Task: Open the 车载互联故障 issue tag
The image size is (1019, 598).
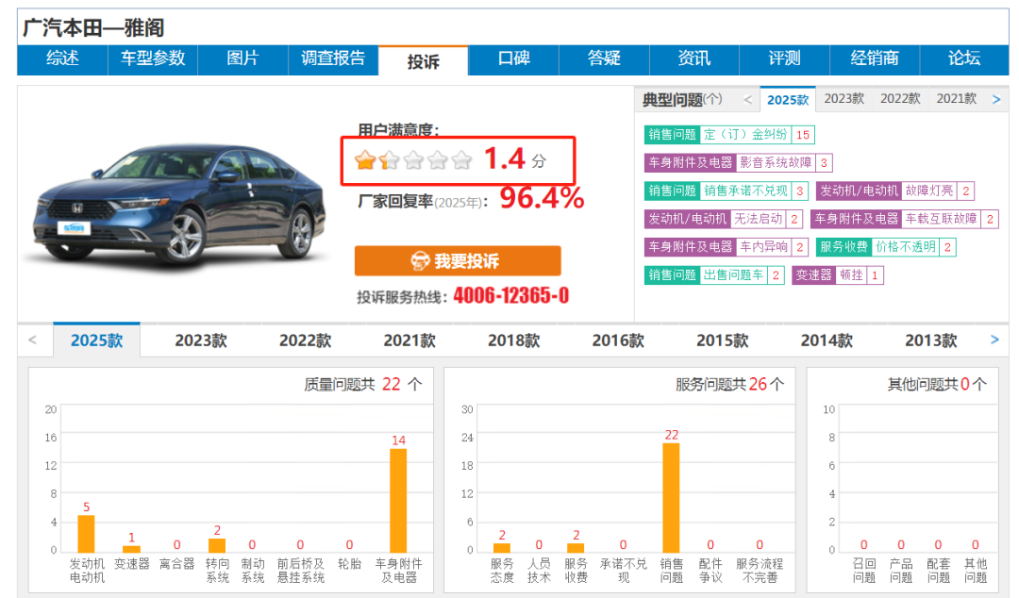Action: [x=905, y=219]
